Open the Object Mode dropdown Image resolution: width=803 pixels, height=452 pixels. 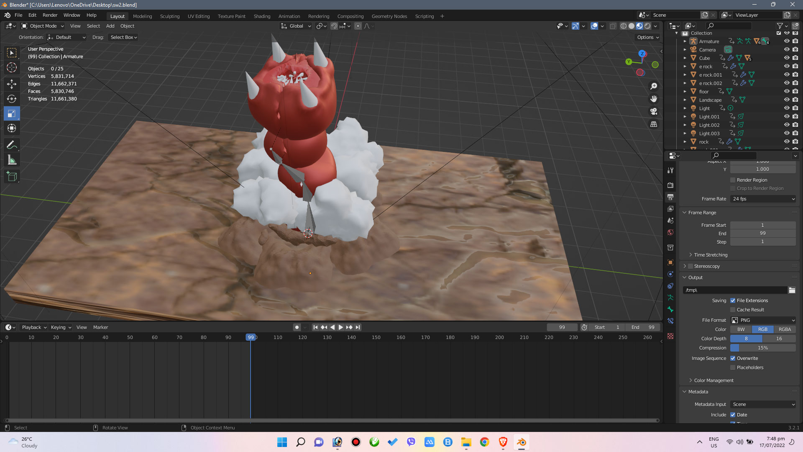[43, 26]
